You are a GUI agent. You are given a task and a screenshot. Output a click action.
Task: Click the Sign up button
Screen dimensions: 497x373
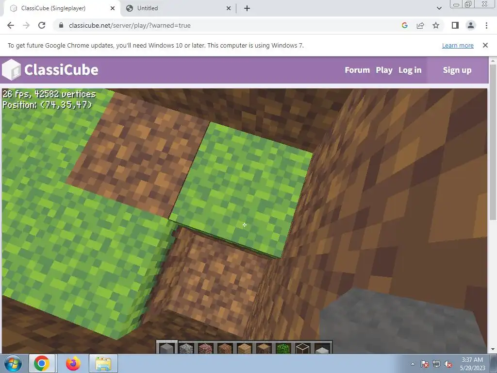(457, 70)
